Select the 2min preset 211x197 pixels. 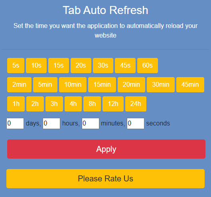19,85
